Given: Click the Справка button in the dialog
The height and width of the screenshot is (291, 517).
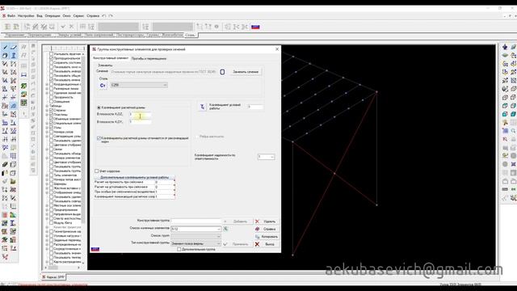Looking at the screenshot, I should (x=266, y=229).
